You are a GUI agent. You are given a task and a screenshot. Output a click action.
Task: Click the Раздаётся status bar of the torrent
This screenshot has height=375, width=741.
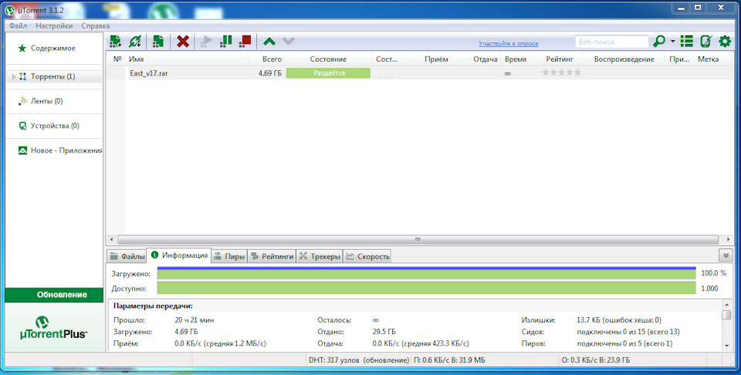[329, 73]
